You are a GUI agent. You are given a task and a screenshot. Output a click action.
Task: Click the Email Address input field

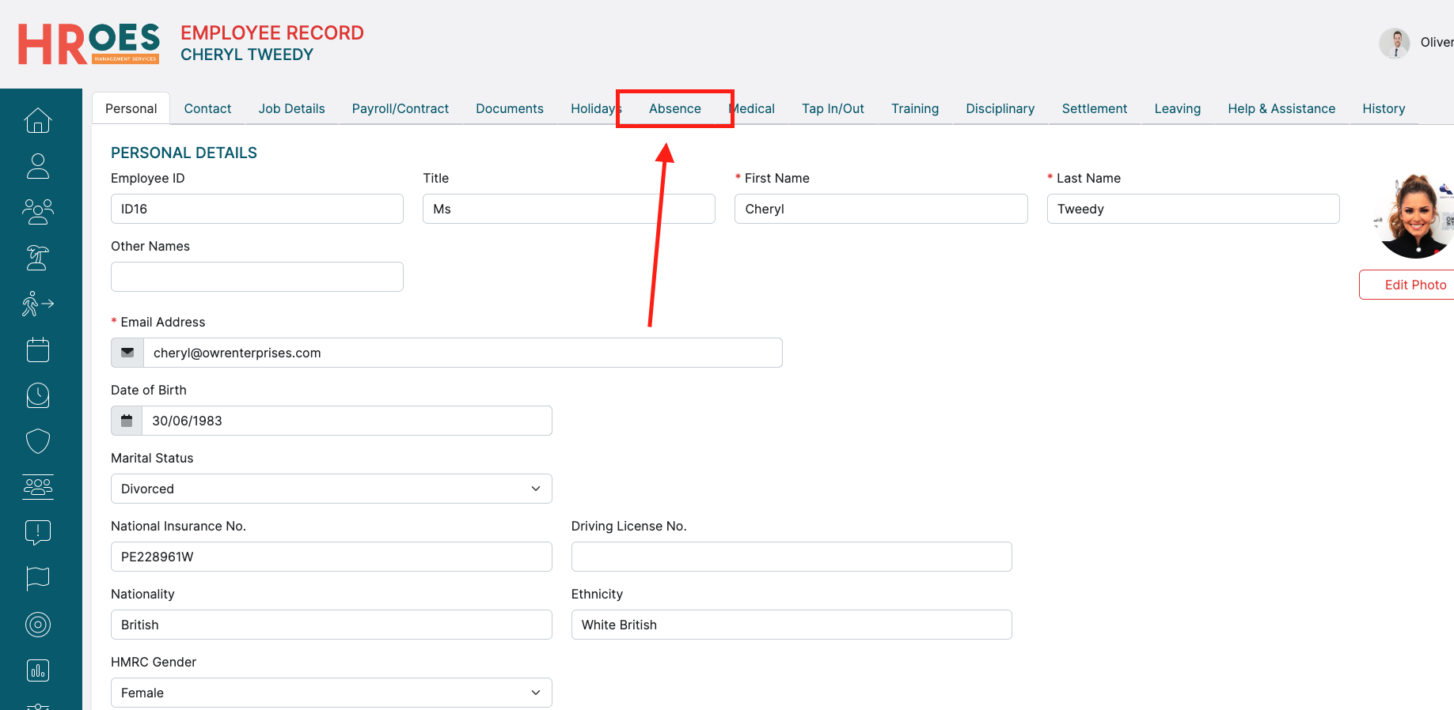tap(462, 353)
